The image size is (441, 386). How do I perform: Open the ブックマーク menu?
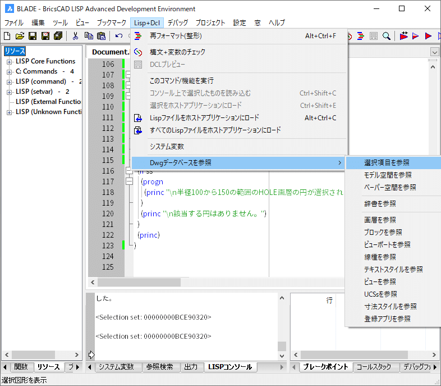(x=112, y=22)
